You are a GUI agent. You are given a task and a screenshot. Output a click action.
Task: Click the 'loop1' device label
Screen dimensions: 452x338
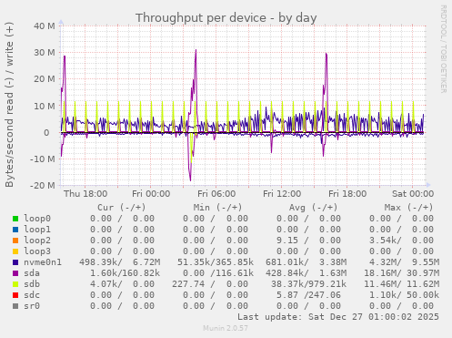37,230
